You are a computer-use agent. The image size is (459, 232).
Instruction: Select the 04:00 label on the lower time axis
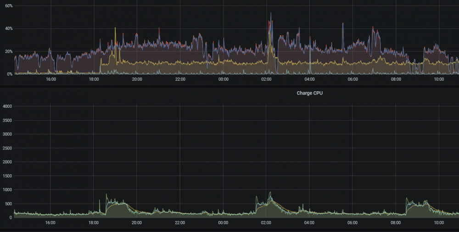point(309,223)
